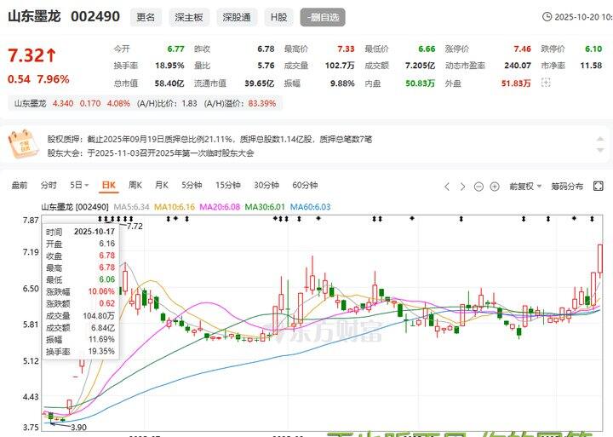Open the 前复权 dropdown
The image size is (613, 437).
point(525,187)
